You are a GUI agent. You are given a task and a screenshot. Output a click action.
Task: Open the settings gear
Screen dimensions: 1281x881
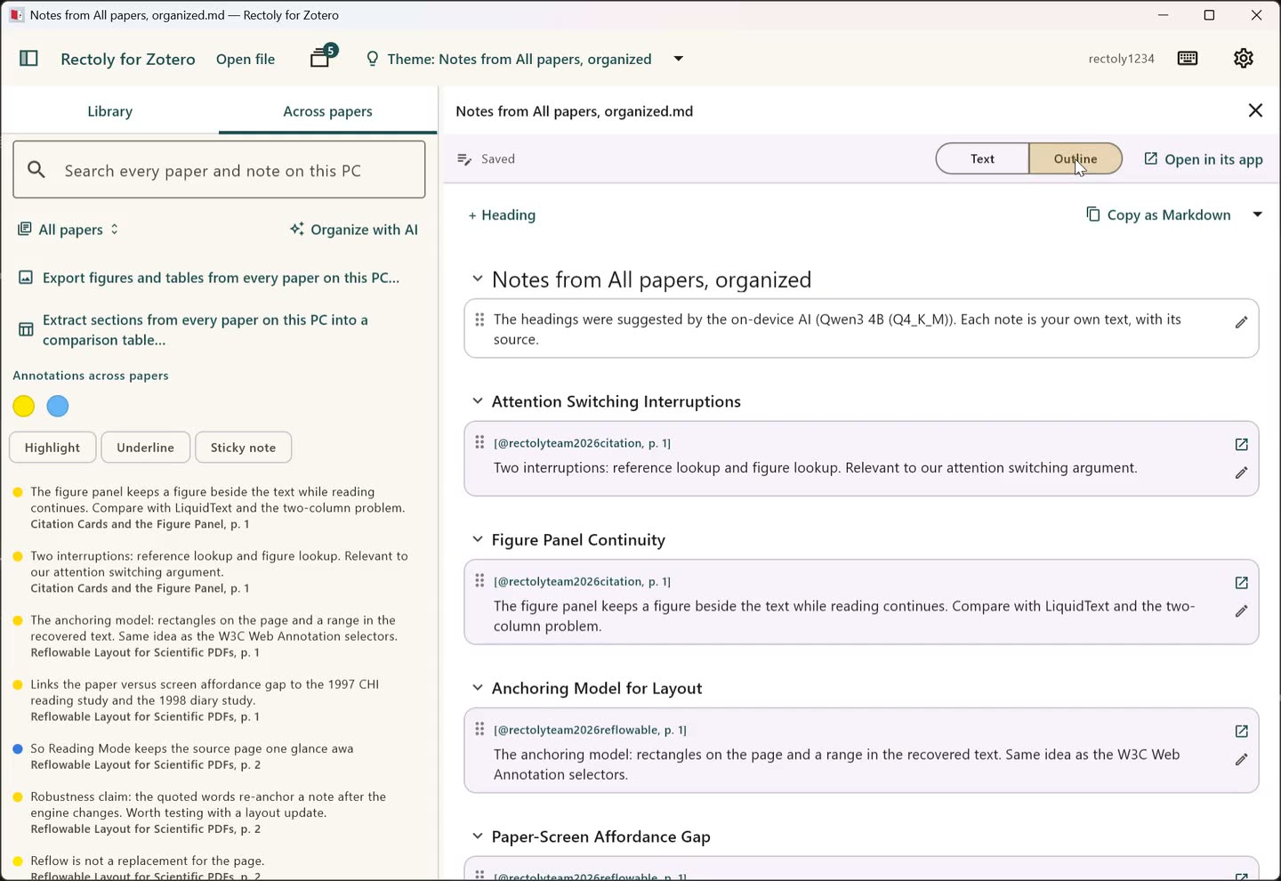coord(1244,59)
